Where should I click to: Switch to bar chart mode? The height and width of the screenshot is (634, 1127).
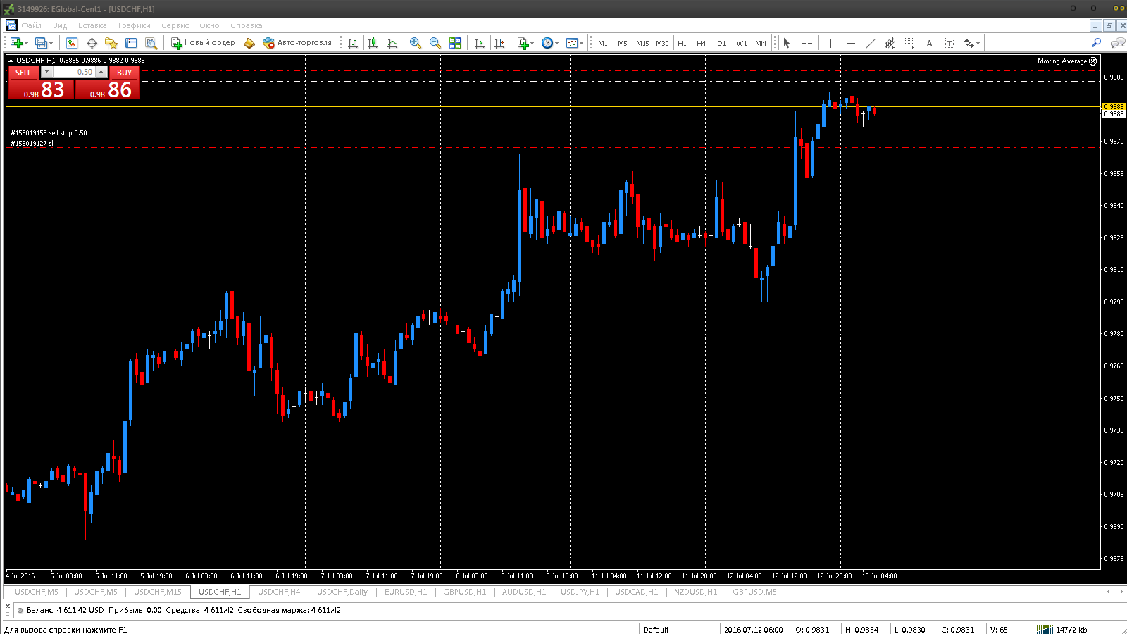pyautogui.click(x=353, y=43)
